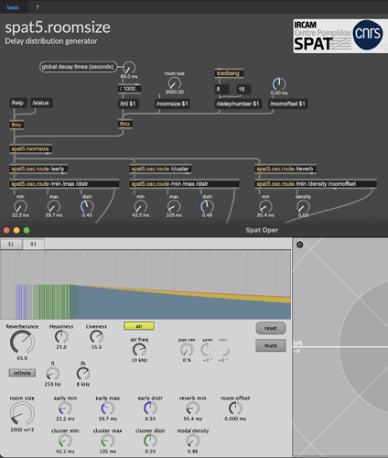
Task: Select the R1 room tab
Action: [33, 244]
